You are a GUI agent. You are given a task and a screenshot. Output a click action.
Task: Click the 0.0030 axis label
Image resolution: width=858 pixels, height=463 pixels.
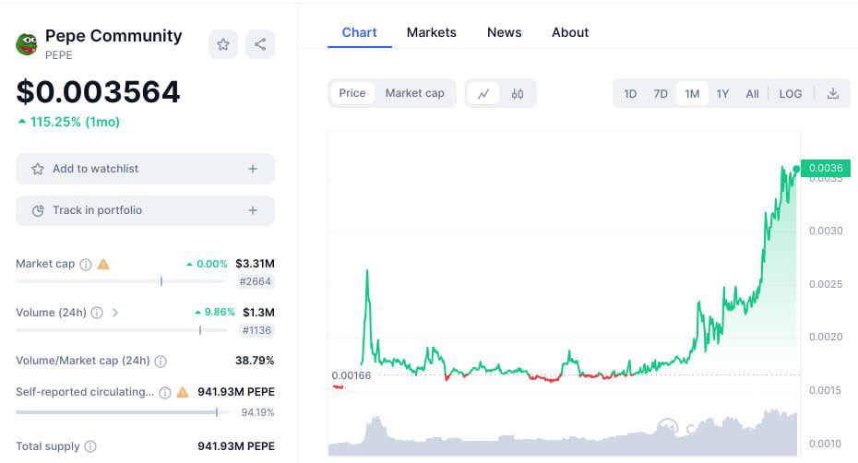point(826,231)
